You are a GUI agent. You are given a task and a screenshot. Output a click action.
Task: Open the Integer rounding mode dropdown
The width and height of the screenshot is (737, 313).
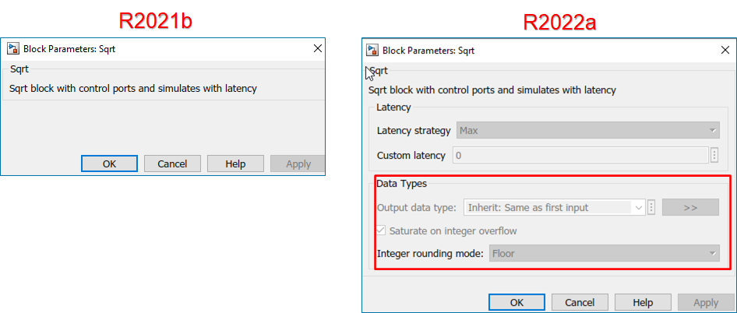pyautogui.click(x=604, y=253)
